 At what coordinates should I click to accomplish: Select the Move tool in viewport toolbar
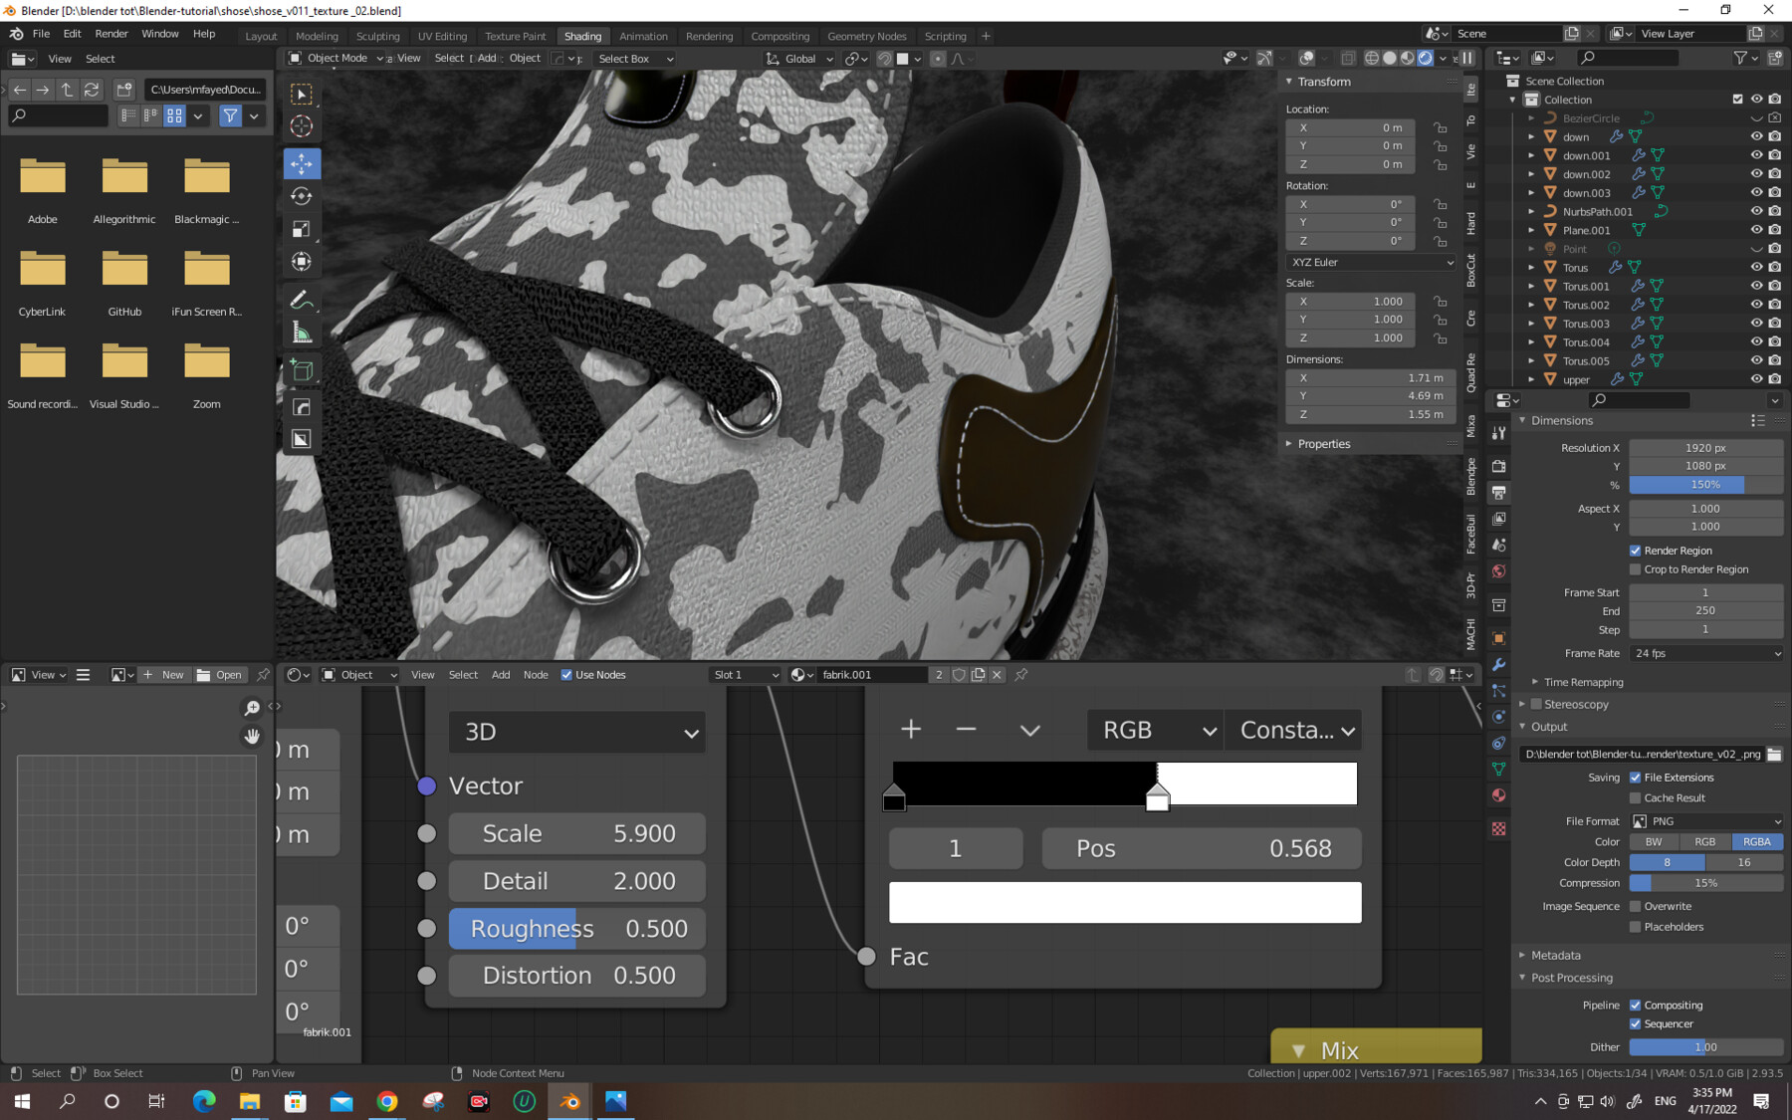(x=302, y=163)
